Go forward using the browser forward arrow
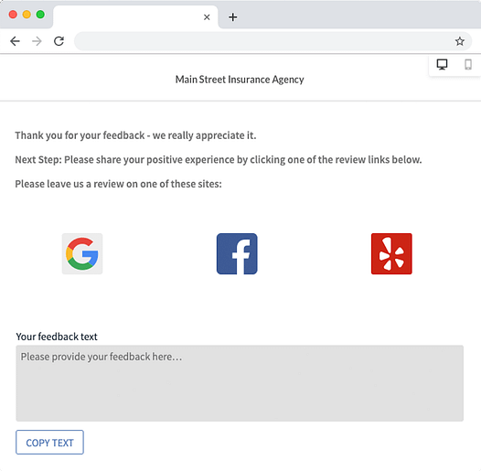 [x=37, y=41]
